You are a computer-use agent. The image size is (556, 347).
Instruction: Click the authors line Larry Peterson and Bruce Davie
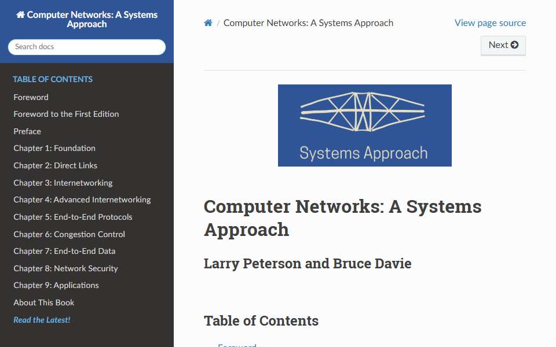pos(308,264)
